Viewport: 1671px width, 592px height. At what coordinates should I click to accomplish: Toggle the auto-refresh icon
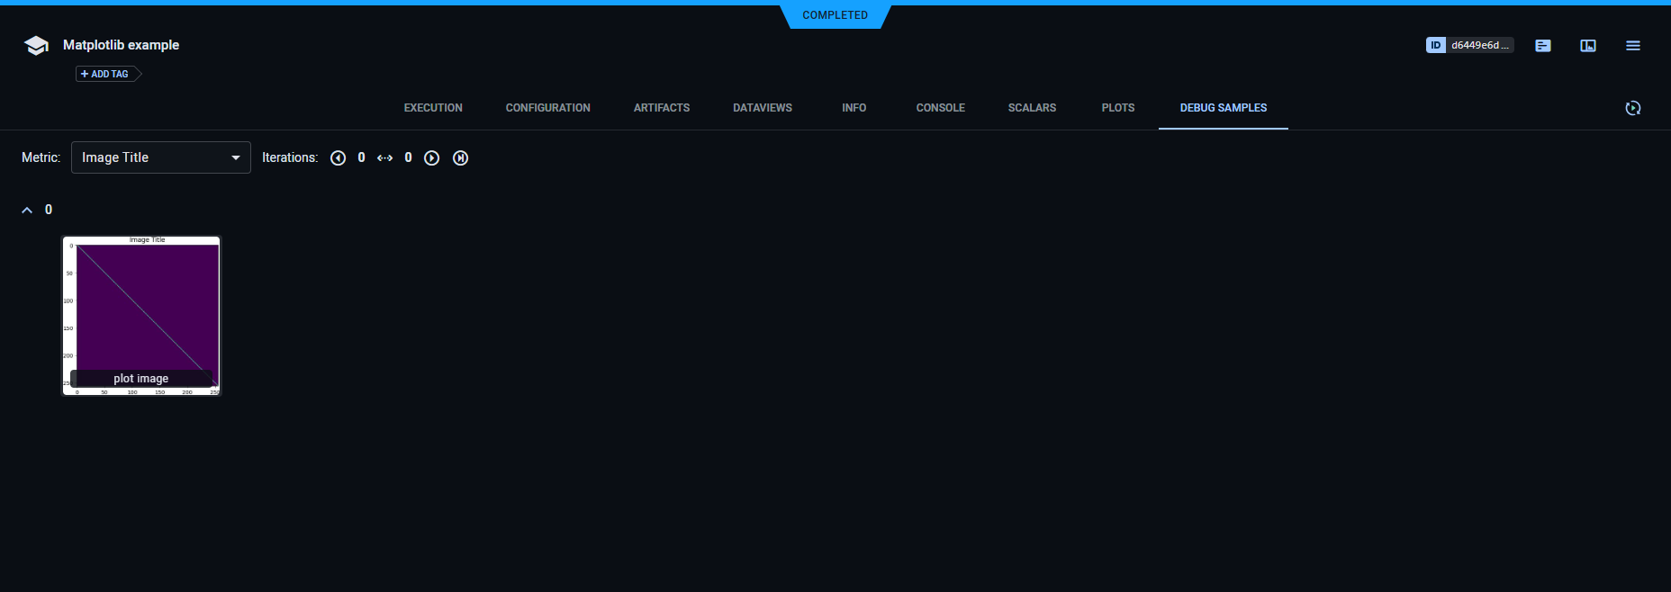pyautogui.click(x=1633, y=108)
